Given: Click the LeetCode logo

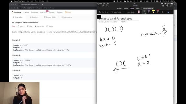Looking at the screenshot, I should [16, 12].
